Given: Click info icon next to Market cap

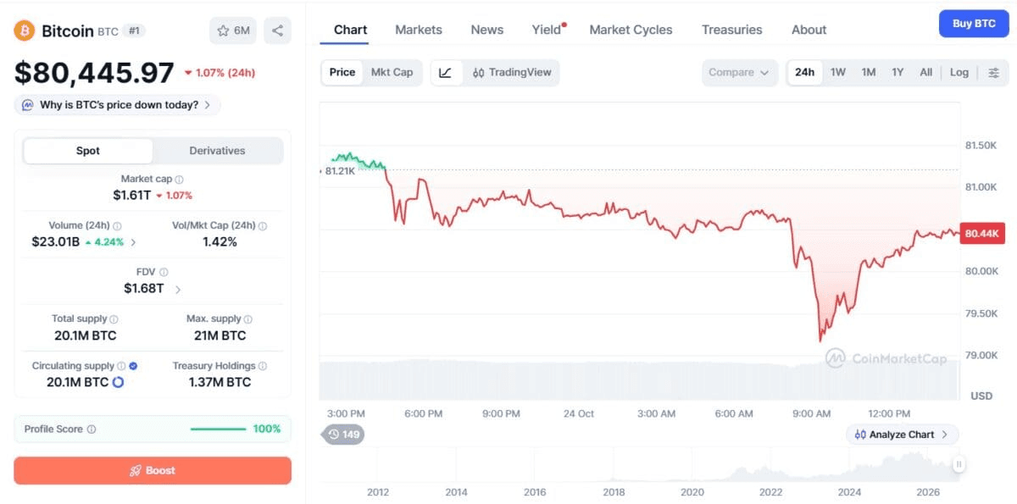Looking at the screenshot, I should [x=179, y=180].
